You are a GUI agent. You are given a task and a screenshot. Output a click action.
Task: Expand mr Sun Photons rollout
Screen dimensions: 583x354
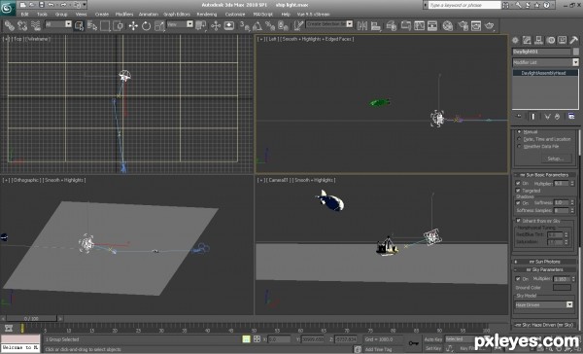(x=545, y=262)
